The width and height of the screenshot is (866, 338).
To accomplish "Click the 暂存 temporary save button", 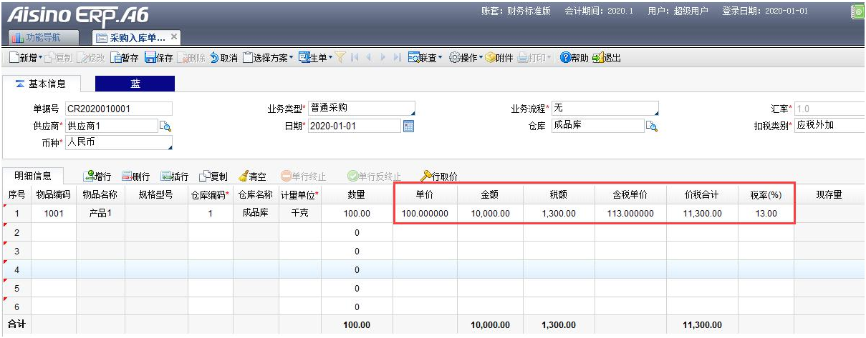I will [x=124, y=58].
